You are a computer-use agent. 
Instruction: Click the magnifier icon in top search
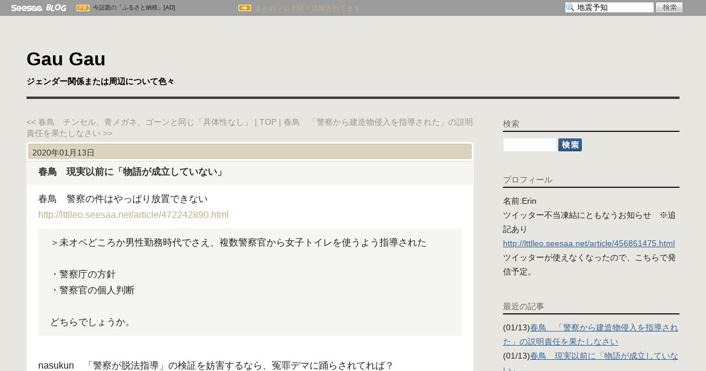pos(570,7)
